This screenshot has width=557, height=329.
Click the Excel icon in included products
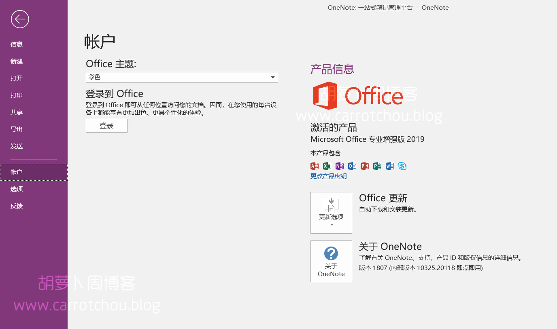pos(327,166)
